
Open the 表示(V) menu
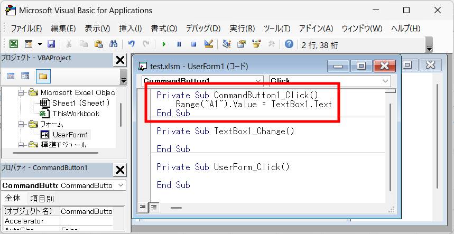click(x=97, y=29)
